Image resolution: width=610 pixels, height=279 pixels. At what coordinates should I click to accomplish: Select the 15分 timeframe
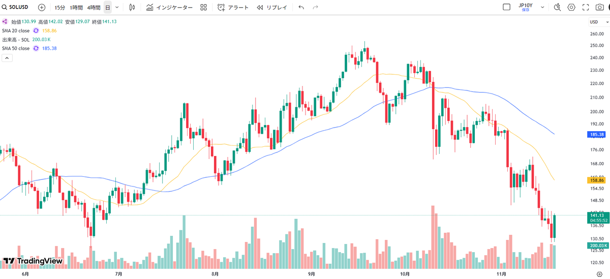point(59,8)
